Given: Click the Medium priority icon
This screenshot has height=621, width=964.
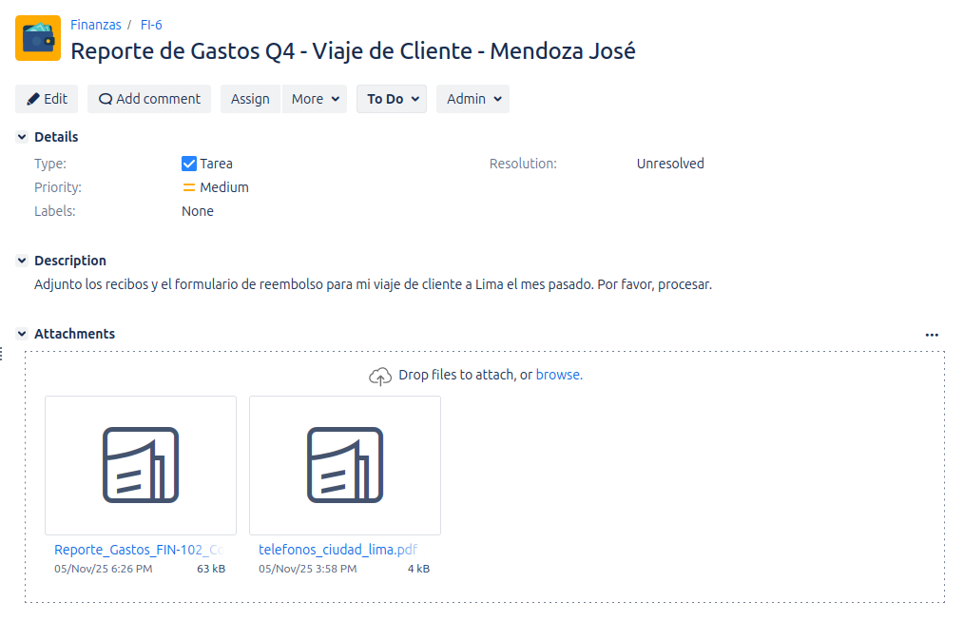Looking at the screenshot, I should click(x=189, y=187).
